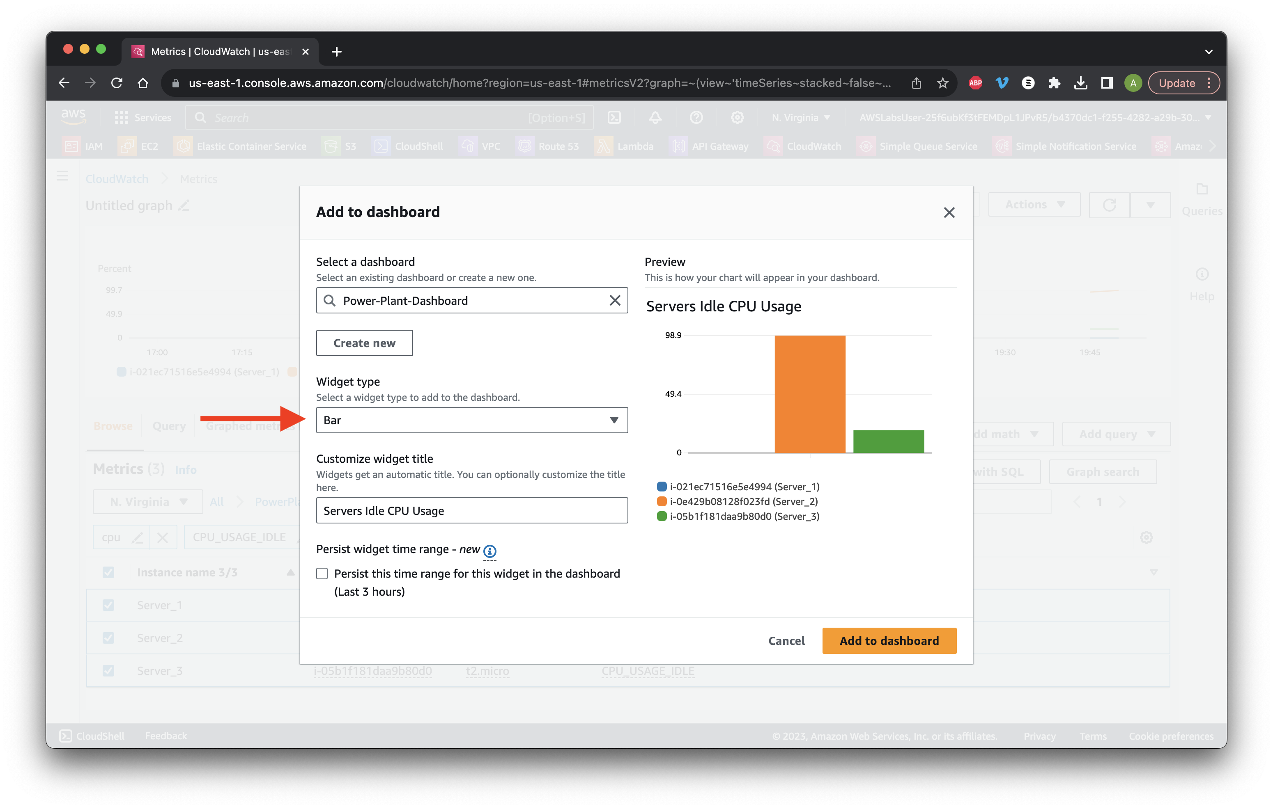Image resolution: width=1273 pixels, height=809 pixels.
Task: Open the AWSLabsUser account dropdown
Action: point(1034,117)
